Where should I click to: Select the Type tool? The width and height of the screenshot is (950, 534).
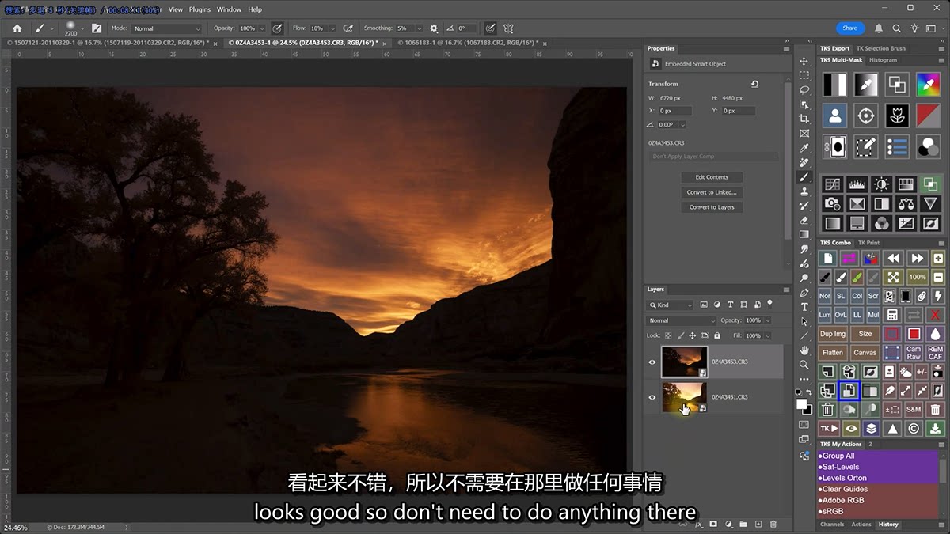click(804, 307)
